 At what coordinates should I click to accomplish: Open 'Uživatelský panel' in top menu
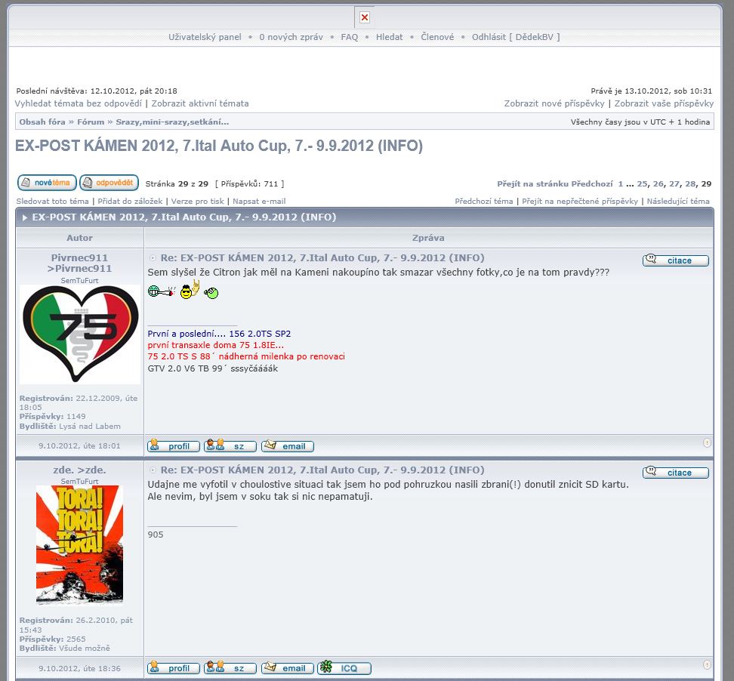pos(205,37)
